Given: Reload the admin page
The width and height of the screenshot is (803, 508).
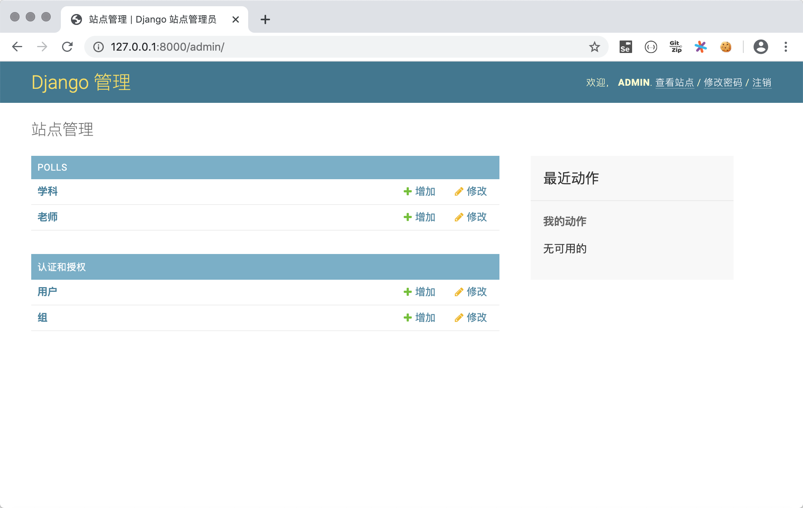Looking at the screenshot, I should 68,47.
